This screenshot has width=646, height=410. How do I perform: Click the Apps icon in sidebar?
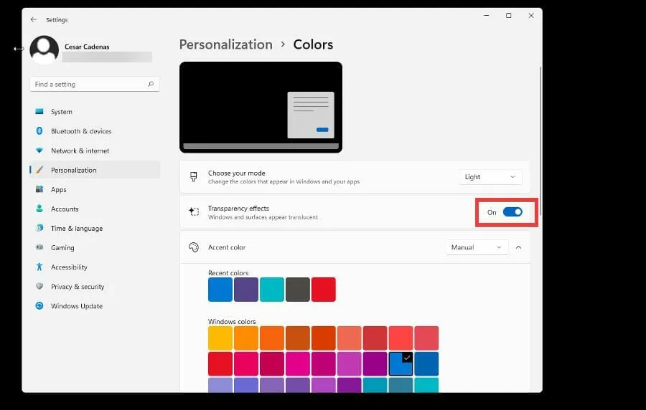[39, 190]
